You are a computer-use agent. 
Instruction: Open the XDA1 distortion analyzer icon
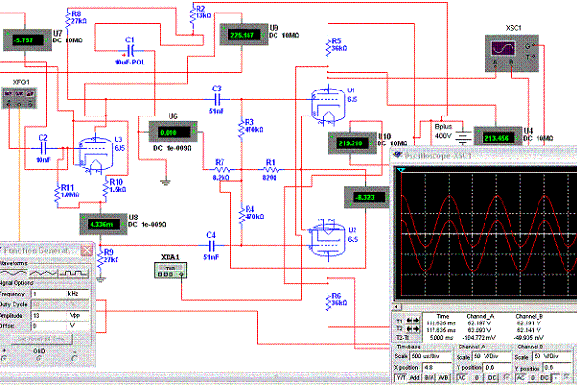coord(170,270)
